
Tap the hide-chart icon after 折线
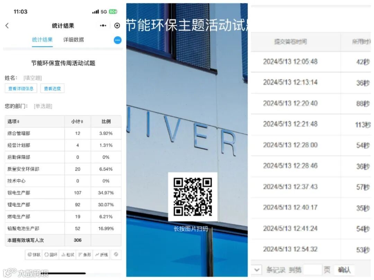click(116, 254)
